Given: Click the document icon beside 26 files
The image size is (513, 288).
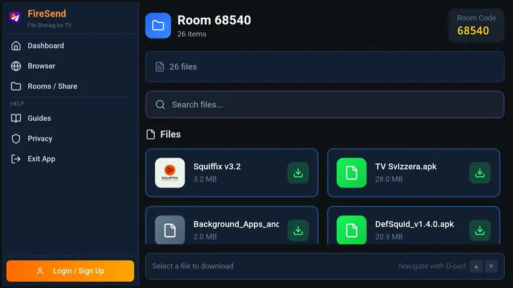Looking at the screenshot, I should coord(159,67).
